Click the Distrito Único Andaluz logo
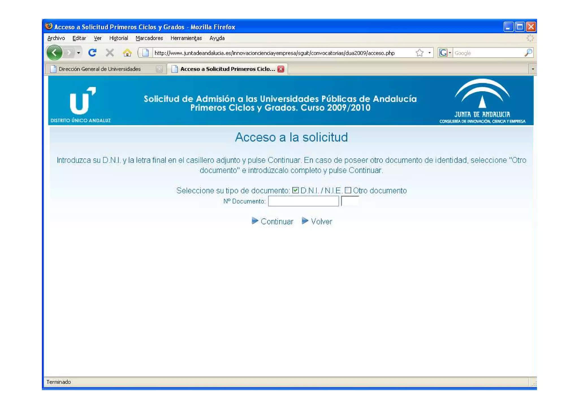This screenshot has width=579, height=409. click(81, 104)
